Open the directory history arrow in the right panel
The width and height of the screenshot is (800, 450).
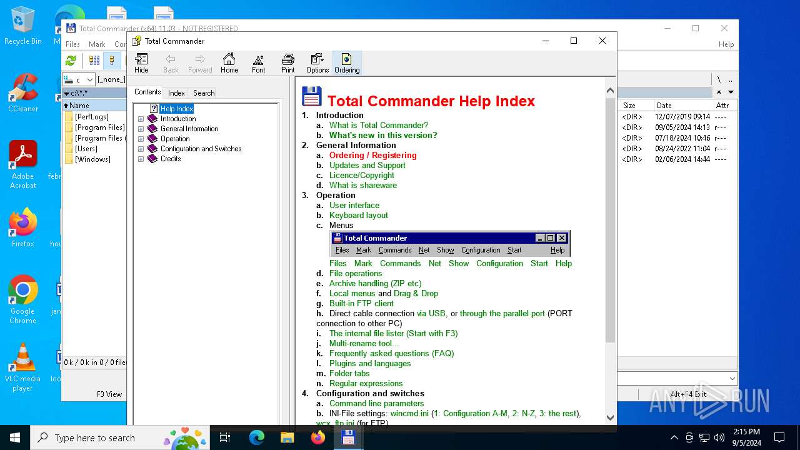pyautogui.click(x=730, y=92)
